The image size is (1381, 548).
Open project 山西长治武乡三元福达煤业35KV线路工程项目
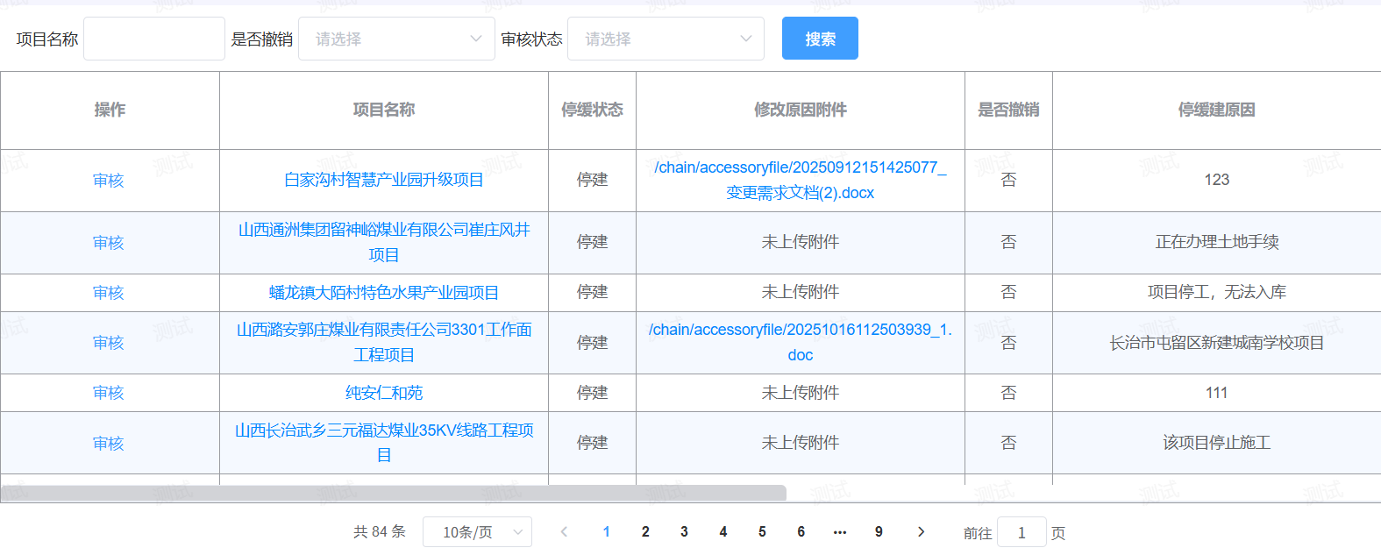[x=384, y=443]
